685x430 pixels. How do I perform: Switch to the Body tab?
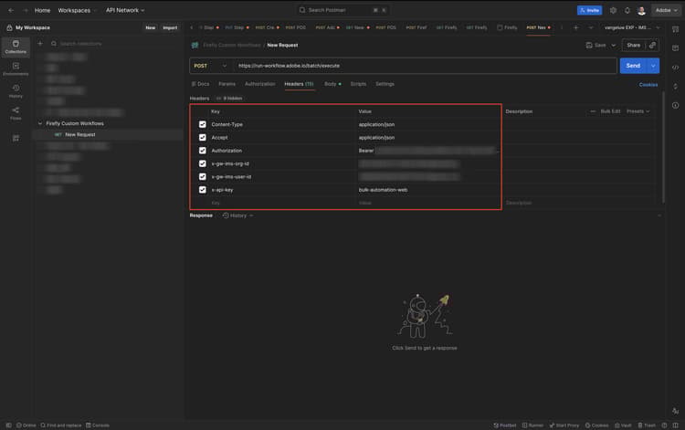point(332,84)
